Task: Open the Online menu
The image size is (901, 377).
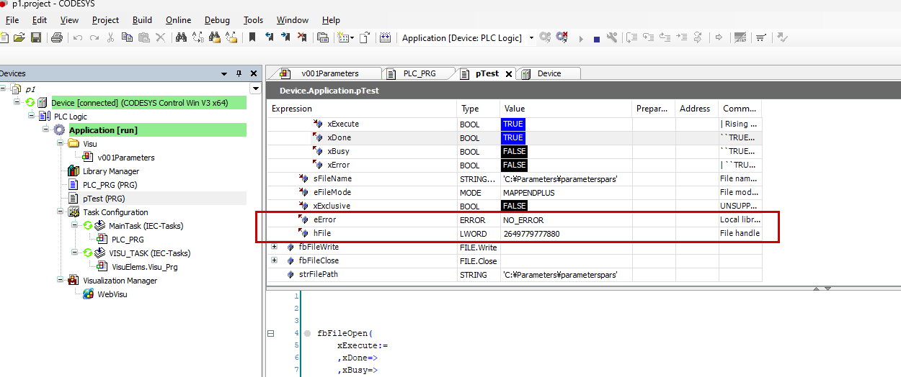Action: [178, 20]
